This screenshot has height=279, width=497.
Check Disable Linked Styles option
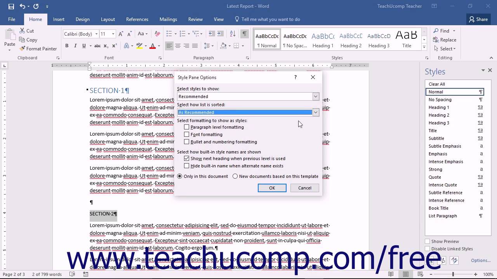pyautogui.click(x=427, y=249)
